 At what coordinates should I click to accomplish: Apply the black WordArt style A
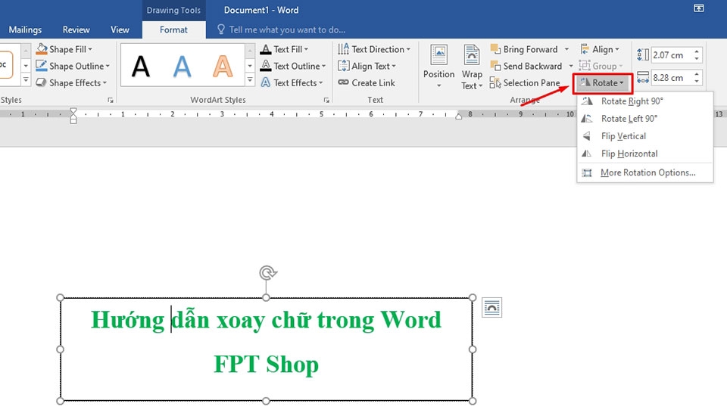tap(141, 66)
